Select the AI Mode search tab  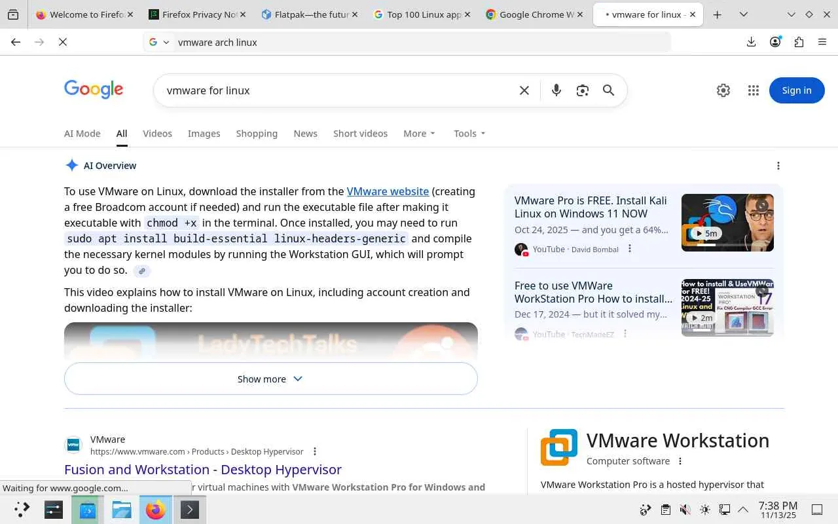pos(82,134)
